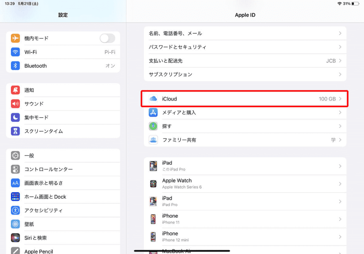This screenshot has width=364, height=254.
Task: Tap the home indicator bar at bottom
Action: pos(182,250)
